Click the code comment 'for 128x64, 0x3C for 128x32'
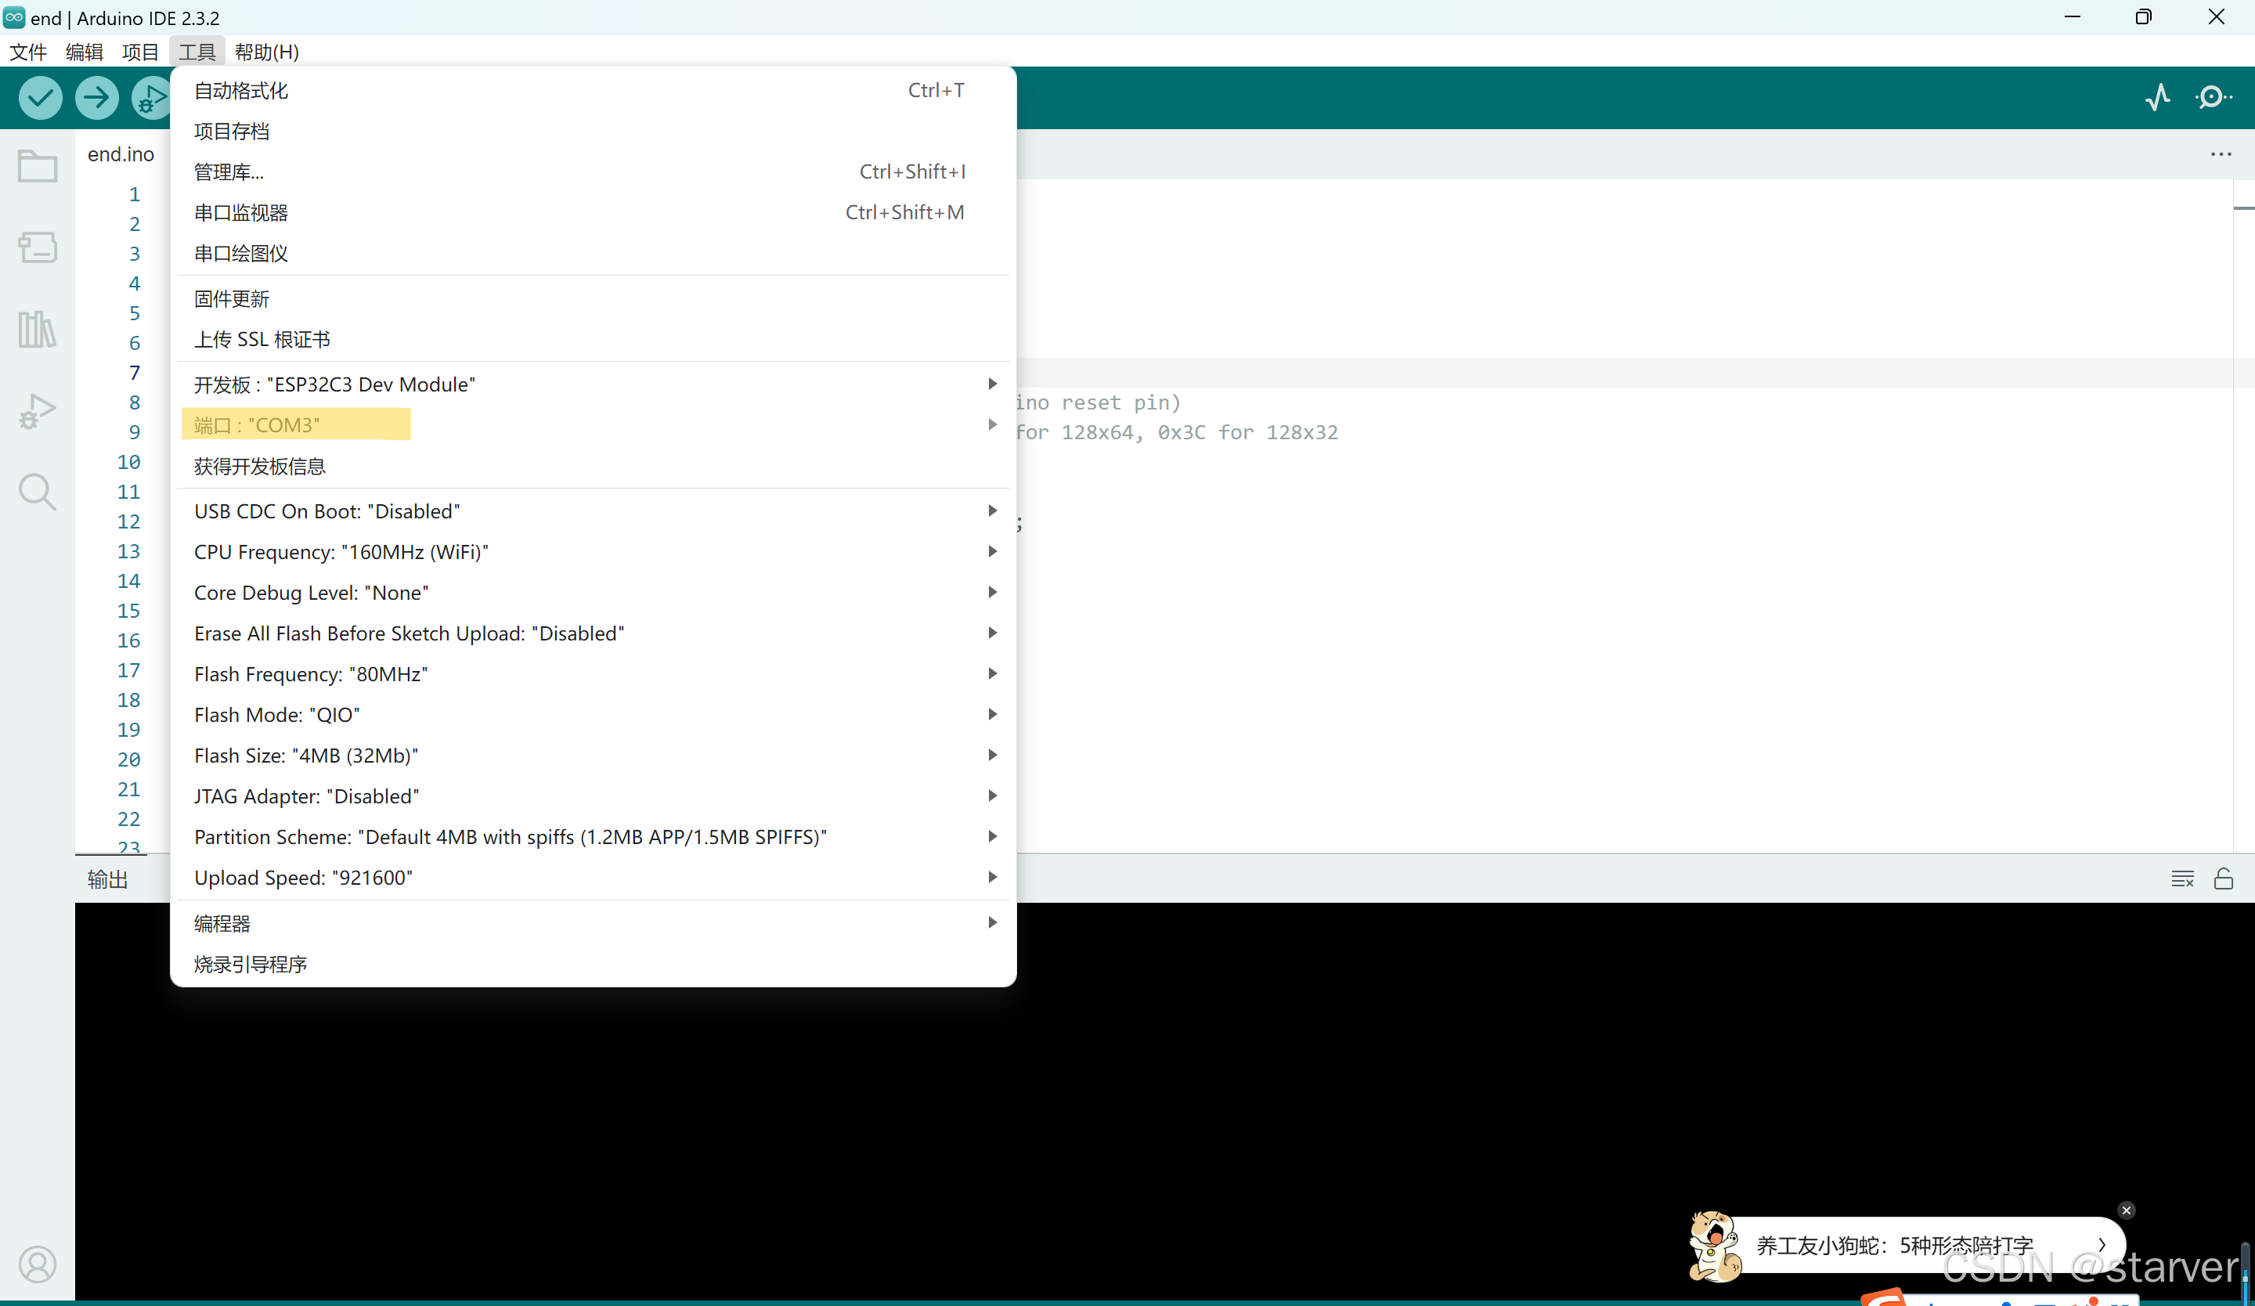 point(1177,432)
